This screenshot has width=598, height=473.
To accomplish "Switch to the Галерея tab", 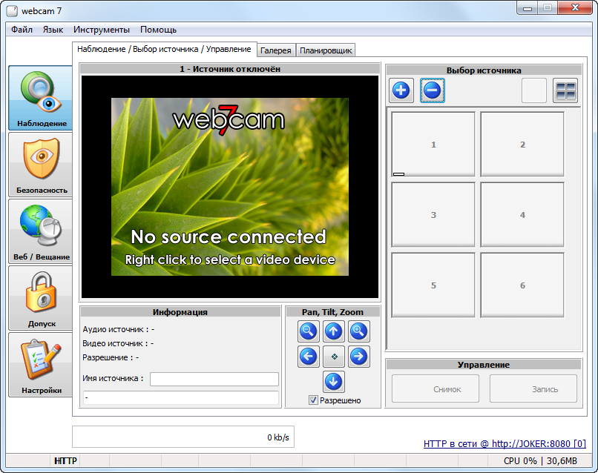I will [276, 50].
